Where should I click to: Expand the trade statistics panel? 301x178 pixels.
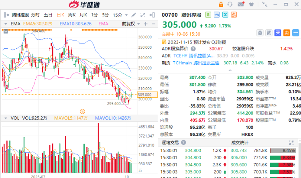[x=291, y=142]
